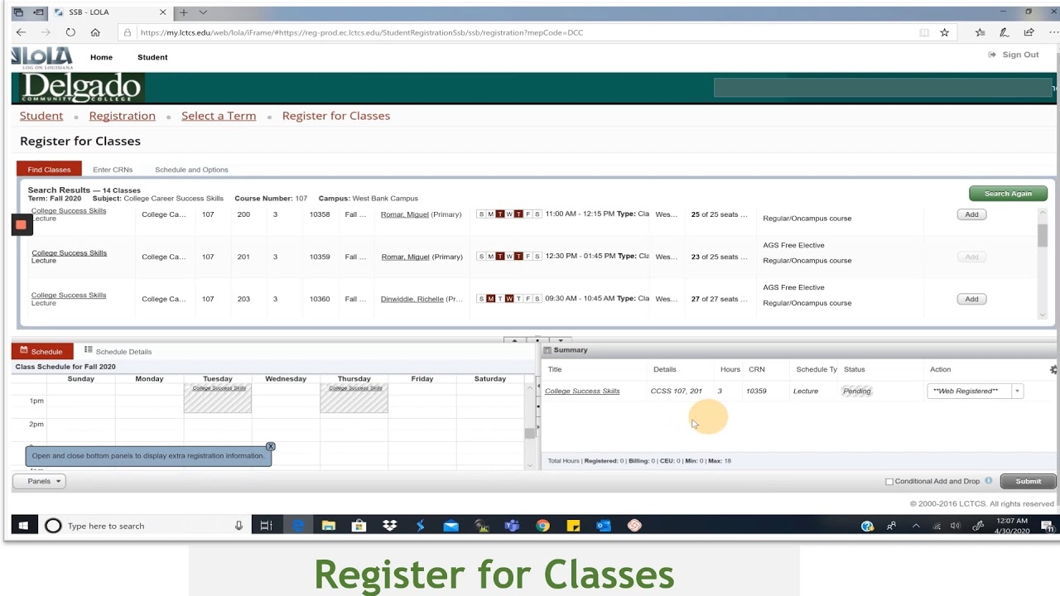
Task: Open the College Success Skills summary link
Action: click(583, 390)
